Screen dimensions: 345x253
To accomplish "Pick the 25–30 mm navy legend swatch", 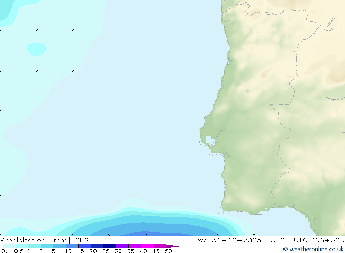I will [110, 246].
